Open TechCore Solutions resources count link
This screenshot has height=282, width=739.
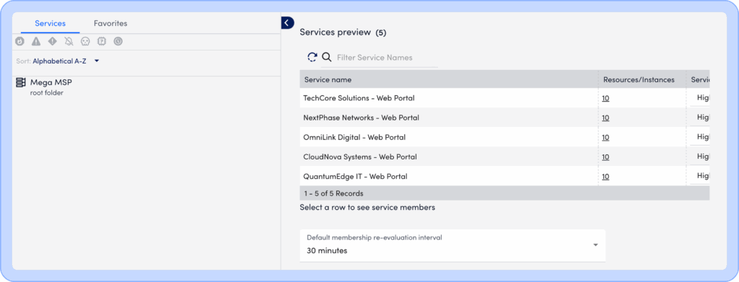pyautogui.click(x=605, y=98)
